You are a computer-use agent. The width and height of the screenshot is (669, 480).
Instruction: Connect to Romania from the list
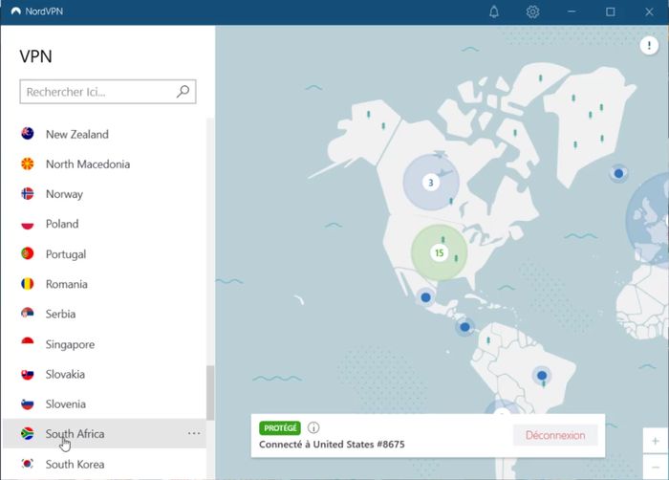104,284
